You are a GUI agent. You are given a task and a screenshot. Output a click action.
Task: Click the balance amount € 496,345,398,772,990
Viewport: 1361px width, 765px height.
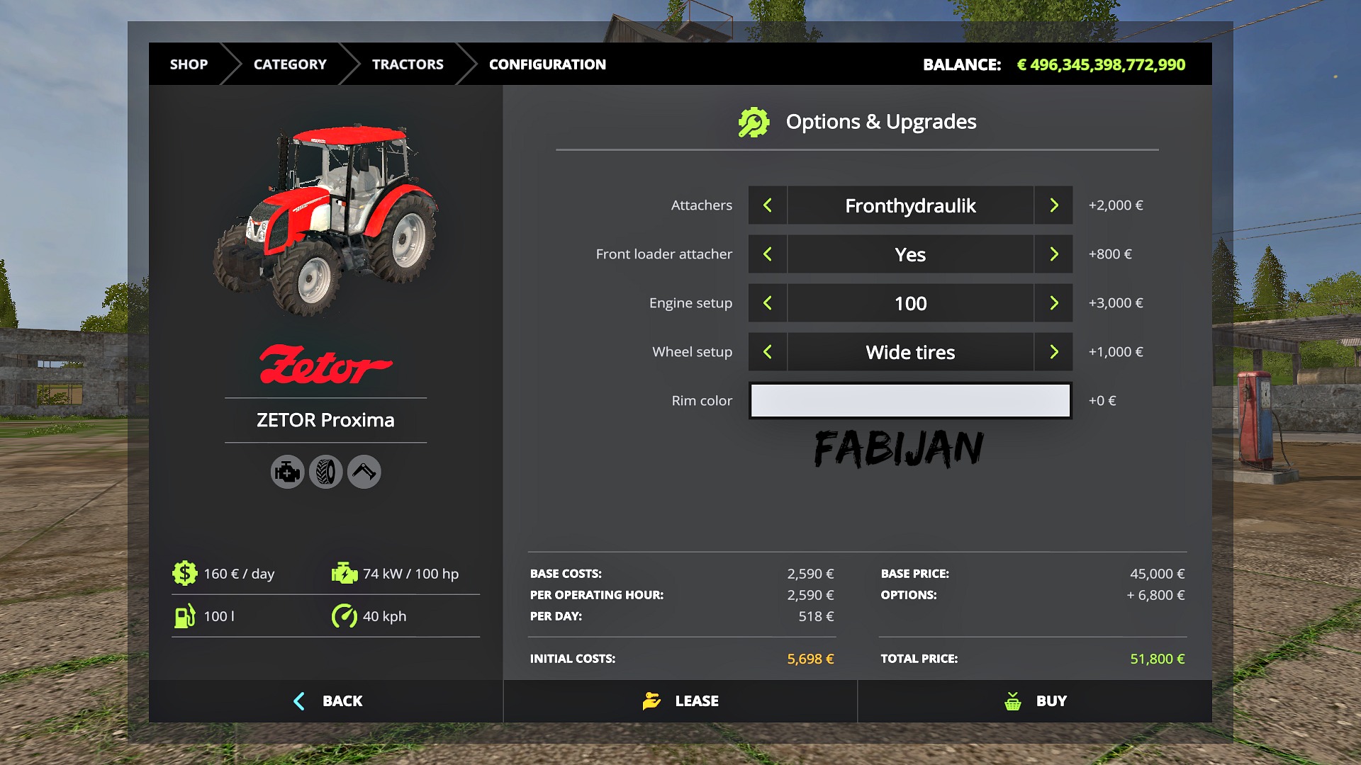coord(1101,64)
